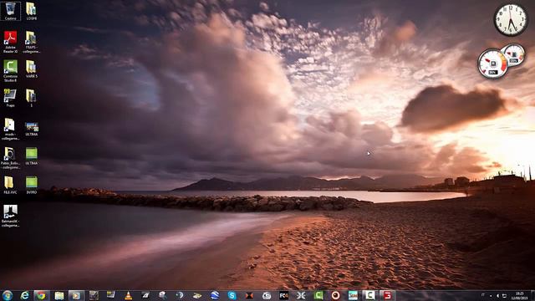Launch Camtasia Studio 8 desktop shortcut
535x301 pixels.
(x=11, y=71)
